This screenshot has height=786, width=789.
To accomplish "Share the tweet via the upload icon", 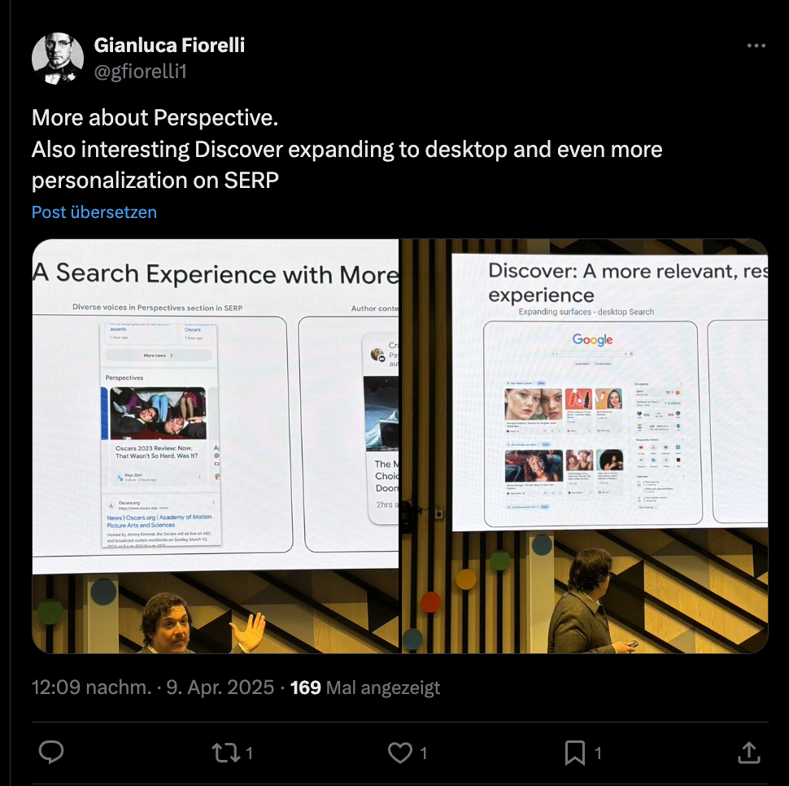I will 748,753.
